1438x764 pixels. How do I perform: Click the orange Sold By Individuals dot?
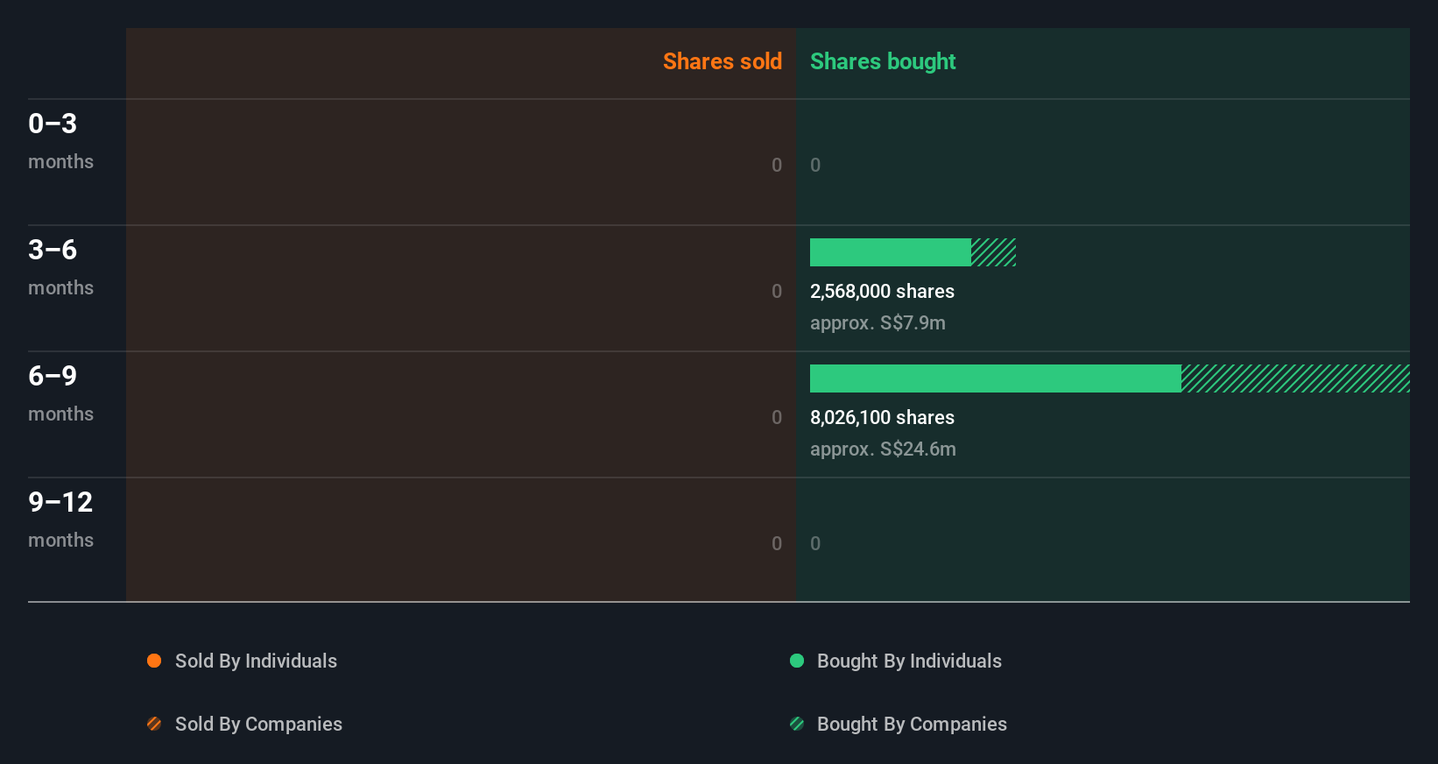click(x=154, y=661)
